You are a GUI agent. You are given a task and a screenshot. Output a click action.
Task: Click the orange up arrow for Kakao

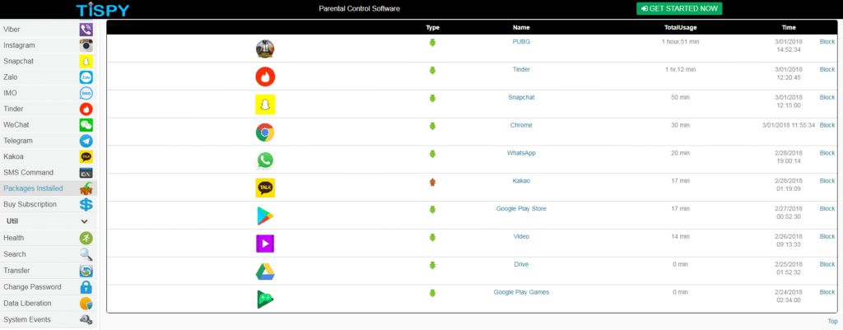pos(432,182)
